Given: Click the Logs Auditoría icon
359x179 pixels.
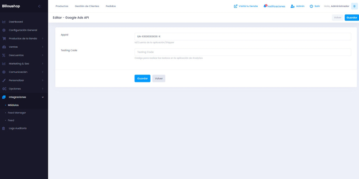Looking at the screenshot, I should click(4, 128).
